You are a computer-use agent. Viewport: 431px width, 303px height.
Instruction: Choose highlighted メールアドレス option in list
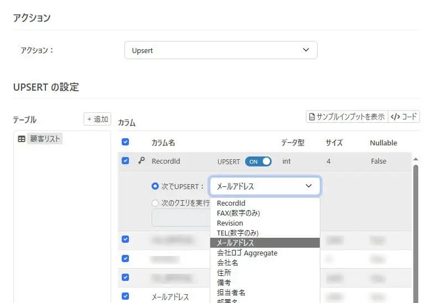pyautogui.click(x=265, y=243)
